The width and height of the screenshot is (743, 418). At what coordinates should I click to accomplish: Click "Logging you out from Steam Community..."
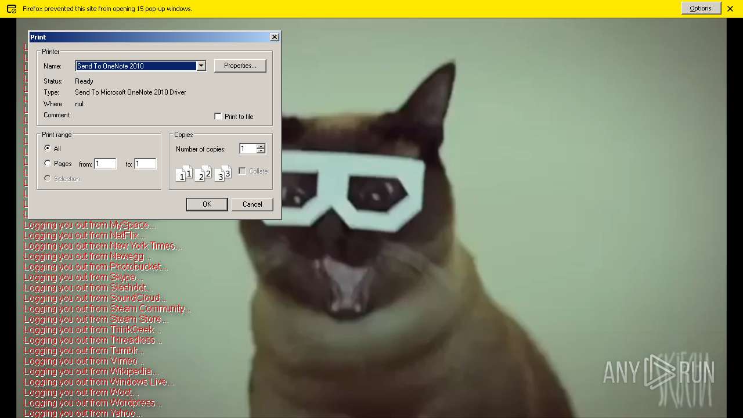click(x=107, y=309)
